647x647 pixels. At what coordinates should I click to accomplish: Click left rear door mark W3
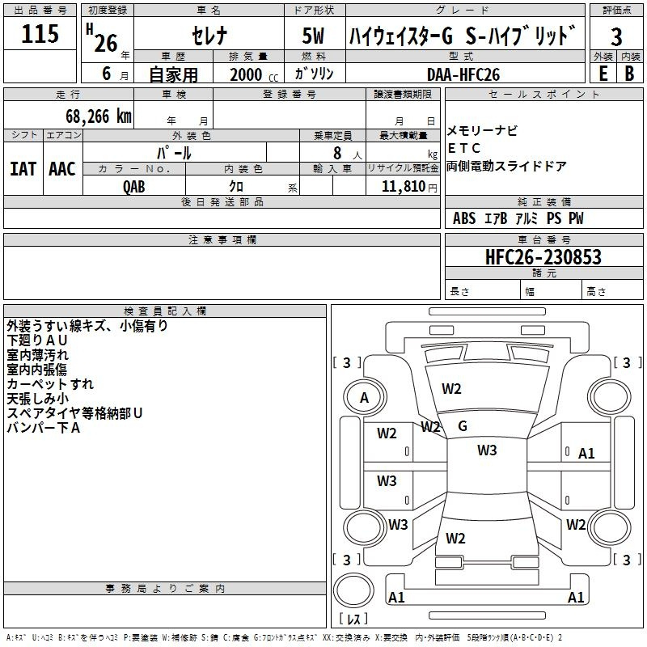point(387,480)
